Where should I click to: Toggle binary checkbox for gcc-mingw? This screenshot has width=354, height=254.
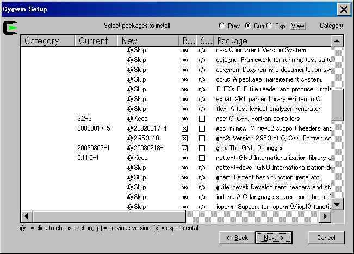[184, 129]
